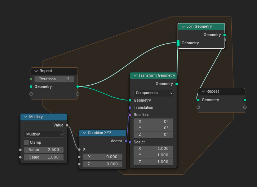Viewport: 257px width, 187px height.
Task: Collapse the Join Geometry node
Action: click(x=183, y=27)
